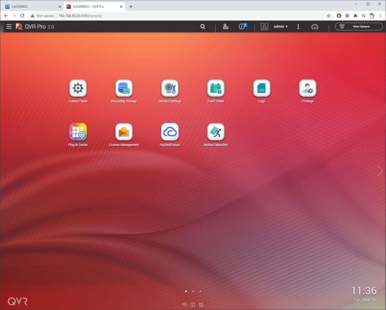Open License Management
The width and height of the screenshot is (386, 310).
coord(124,132)
